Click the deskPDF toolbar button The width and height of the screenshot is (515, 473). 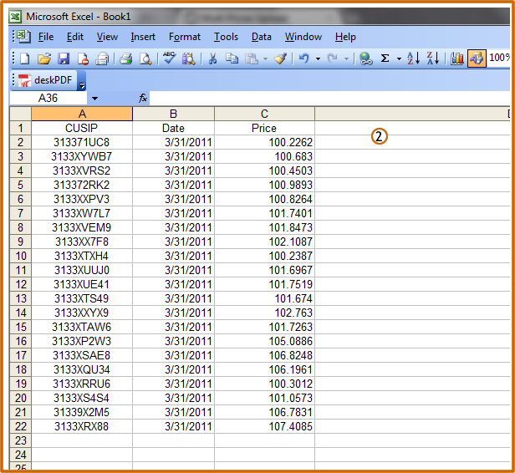[45, 80]
